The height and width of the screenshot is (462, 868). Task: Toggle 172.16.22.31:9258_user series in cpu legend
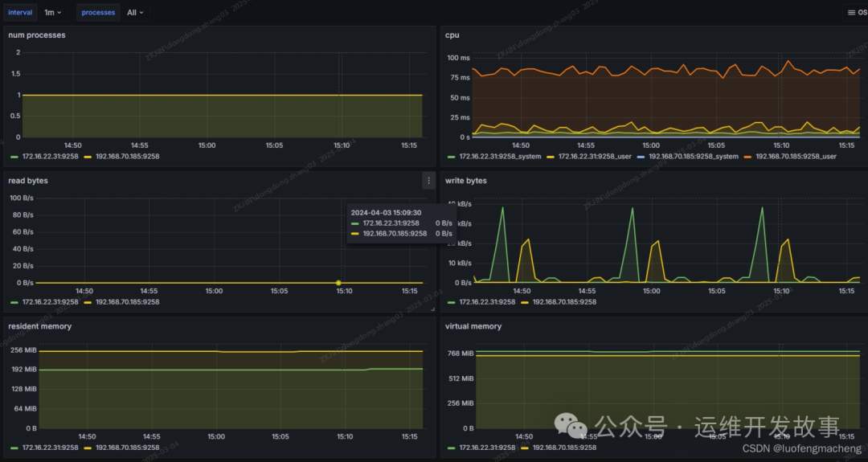595,157
